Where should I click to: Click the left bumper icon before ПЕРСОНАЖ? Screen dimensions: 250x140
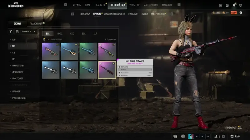click(72, 14)
